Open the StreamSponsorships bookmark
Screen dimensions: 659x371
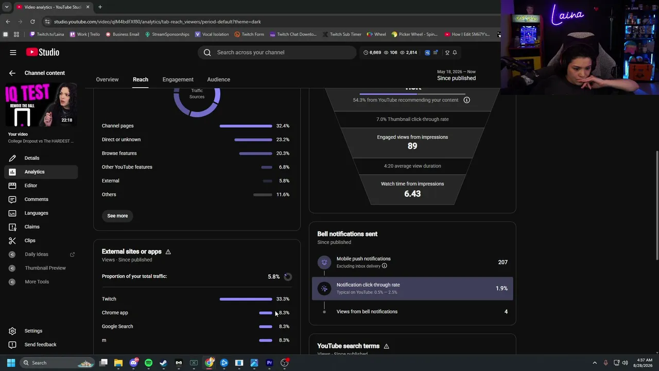[167, 35]
